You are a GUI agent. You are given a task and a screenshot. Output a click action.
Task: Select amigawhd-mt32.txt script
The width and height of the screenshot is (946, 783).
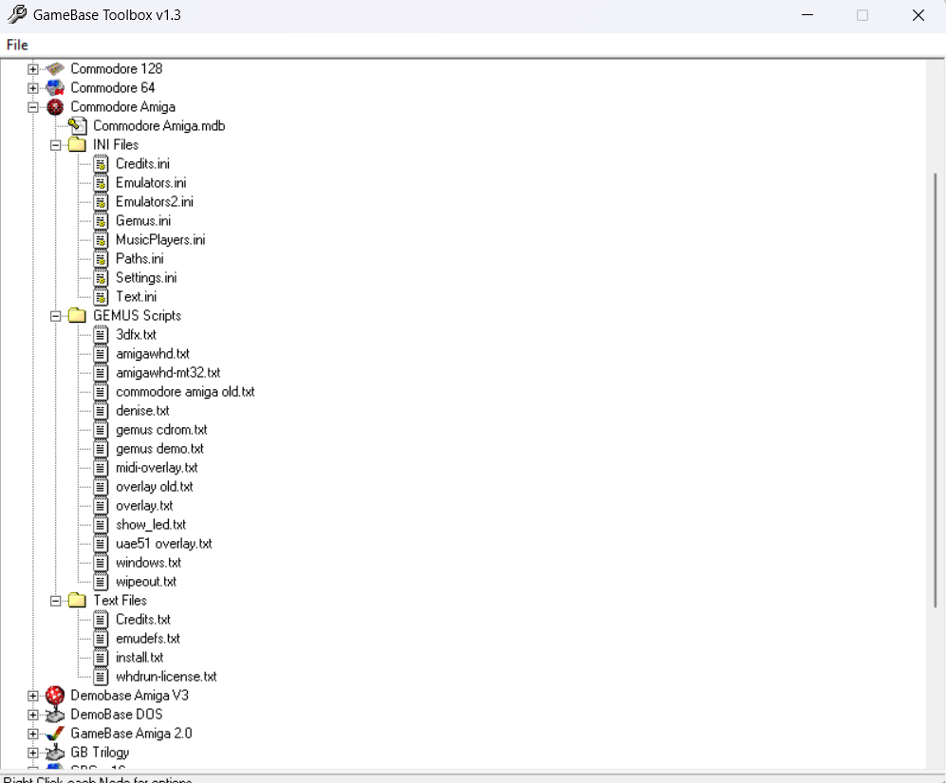point(168,372)
